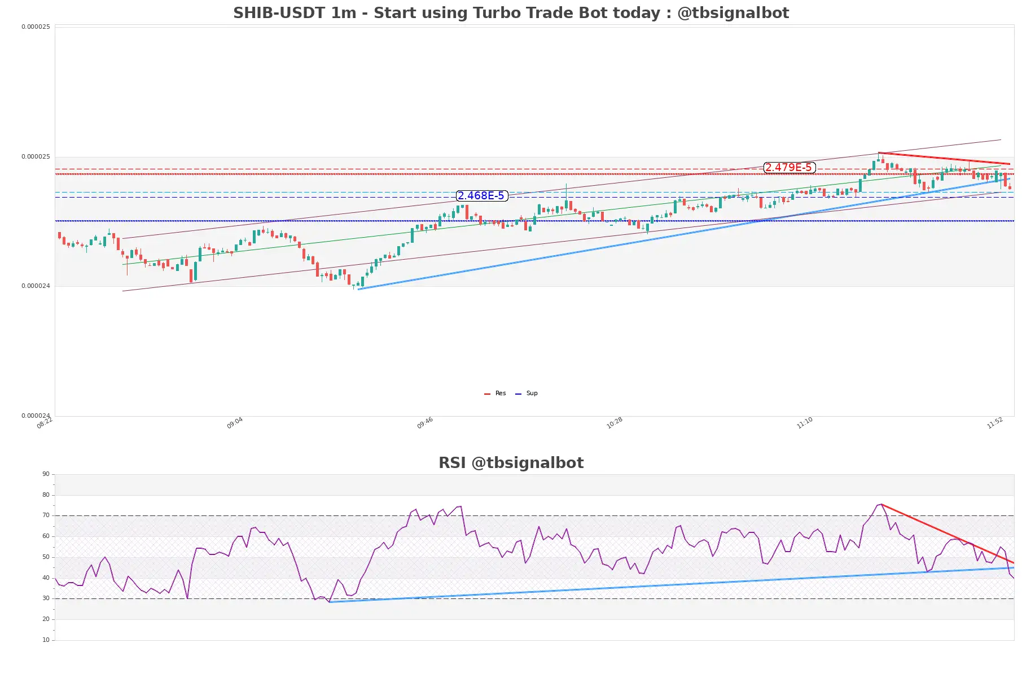
Task: Click the red Res legend line marker
Action: [x=487, y=394]
